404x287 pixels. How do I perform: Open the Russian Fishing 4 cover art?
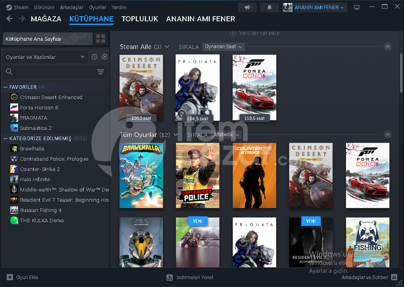click(368, 242)
